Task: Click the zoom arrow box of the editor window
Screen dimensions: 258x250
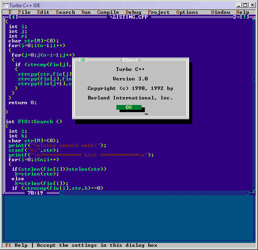Action: point(245,17)
